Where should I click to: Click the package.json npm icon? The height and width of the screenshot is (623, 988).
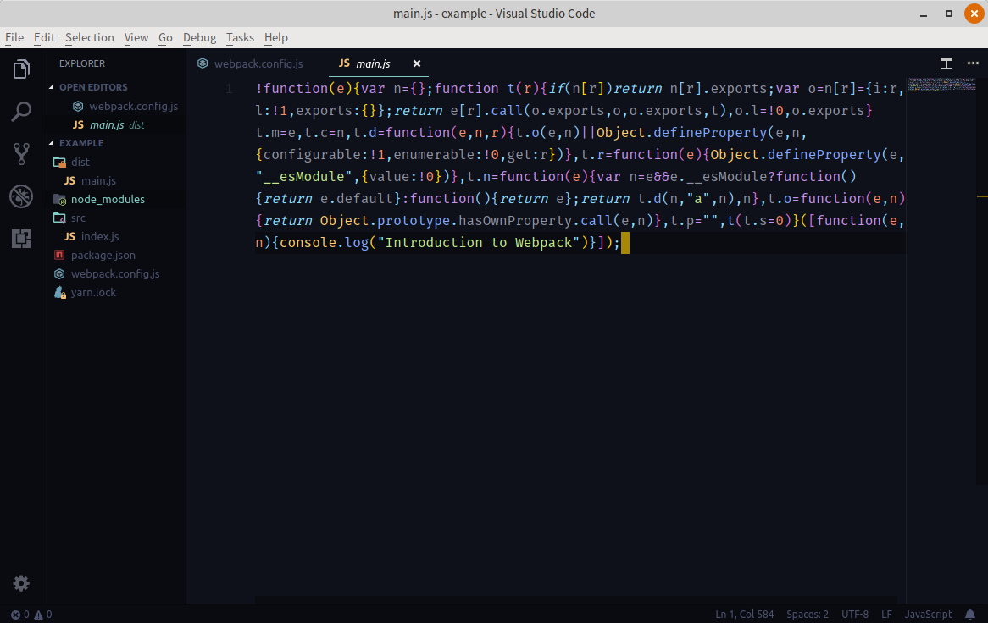pos(59,255)
